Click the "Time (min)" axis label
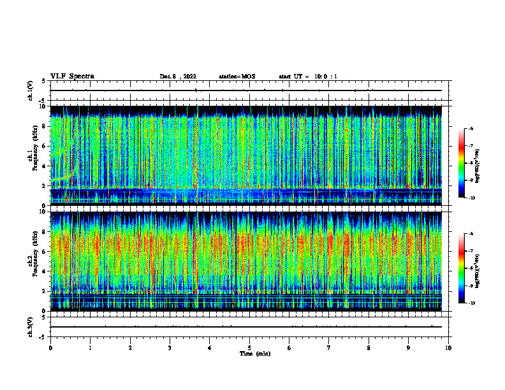 tap(255, 354)
